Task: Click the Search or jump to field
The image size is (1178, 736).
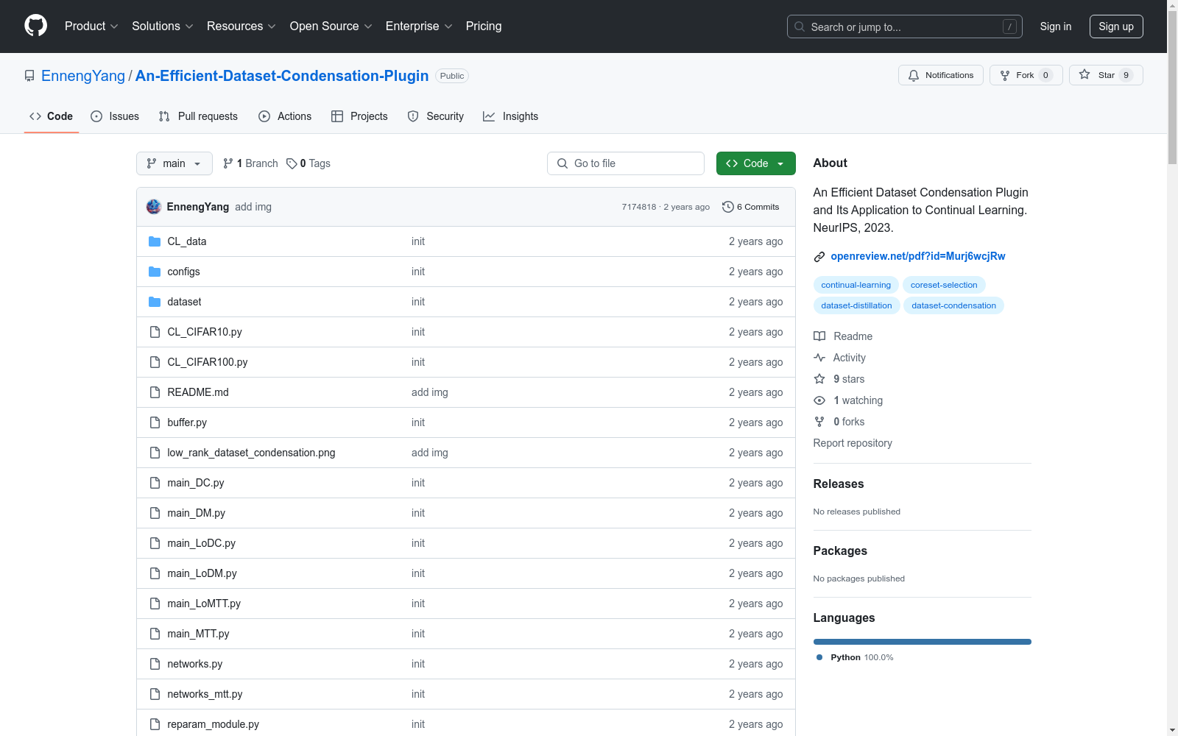Action: point(905,26)
